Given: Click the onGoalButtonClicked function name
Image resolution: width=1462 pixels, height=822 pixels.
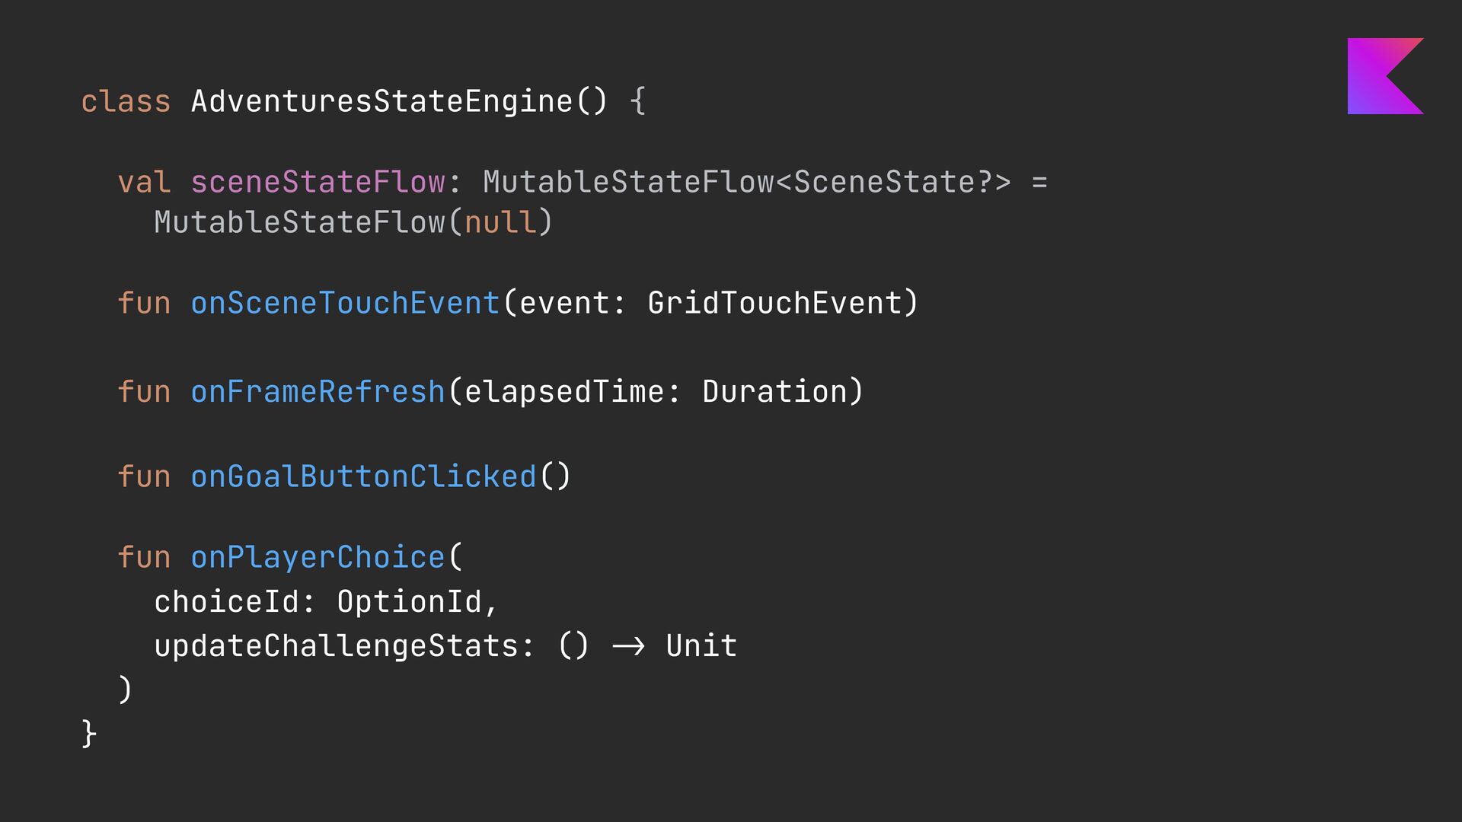Looking at the screenshot, I should coord(363,476).
